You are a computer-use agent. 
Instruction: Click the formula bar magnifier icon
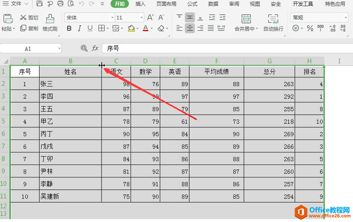coord(84,48)
